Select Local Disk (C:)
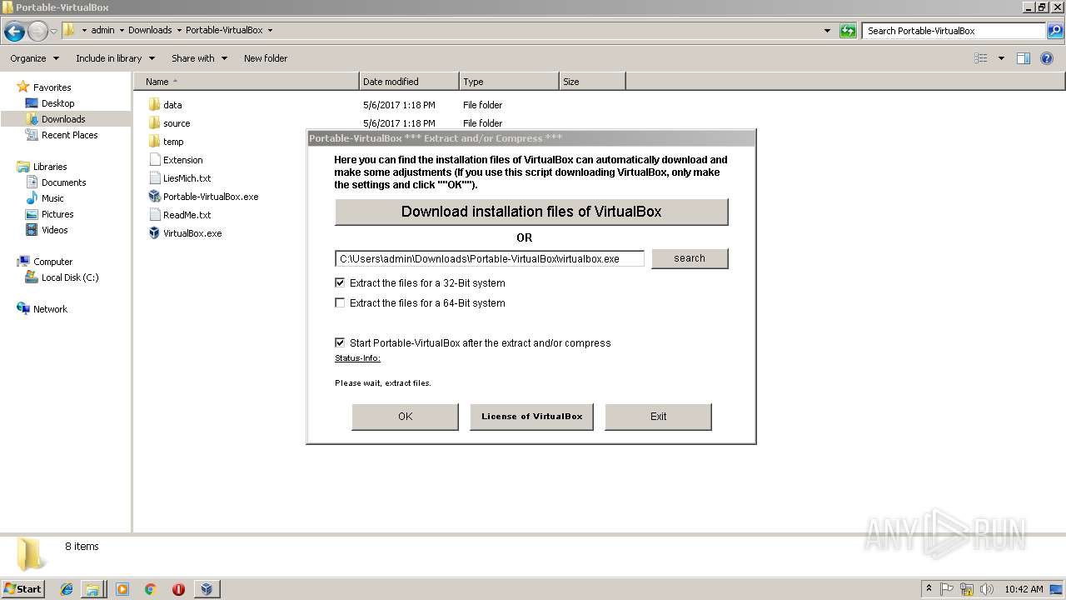The image size is (1066, 600). coord(70,277)
